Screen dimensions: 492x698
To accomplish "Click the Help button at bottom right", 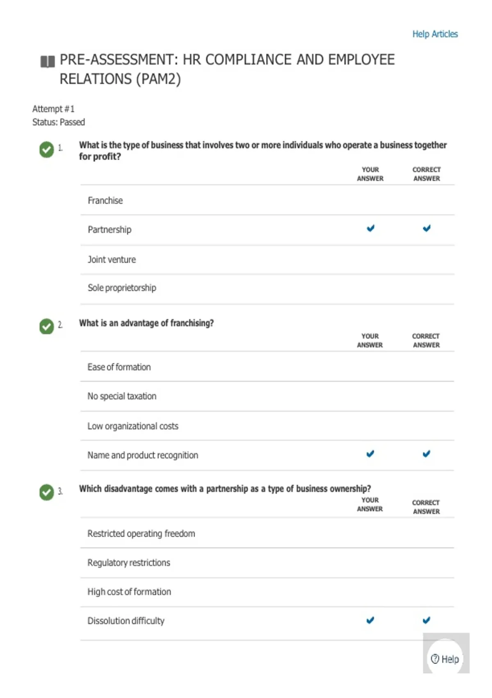I will (x=445, y=659).
